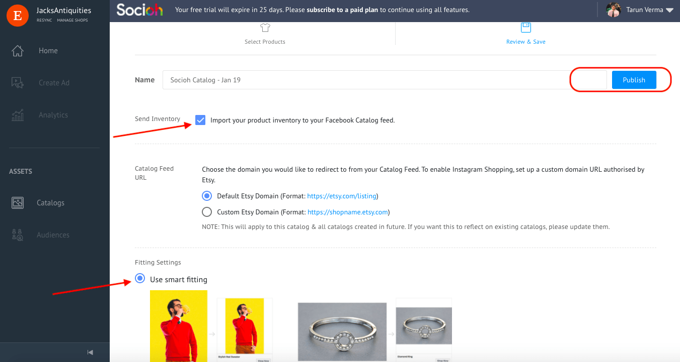Click the Select Products t-shirt icon
The width and height of the screenshot is (680, 362).
point(265,28)
